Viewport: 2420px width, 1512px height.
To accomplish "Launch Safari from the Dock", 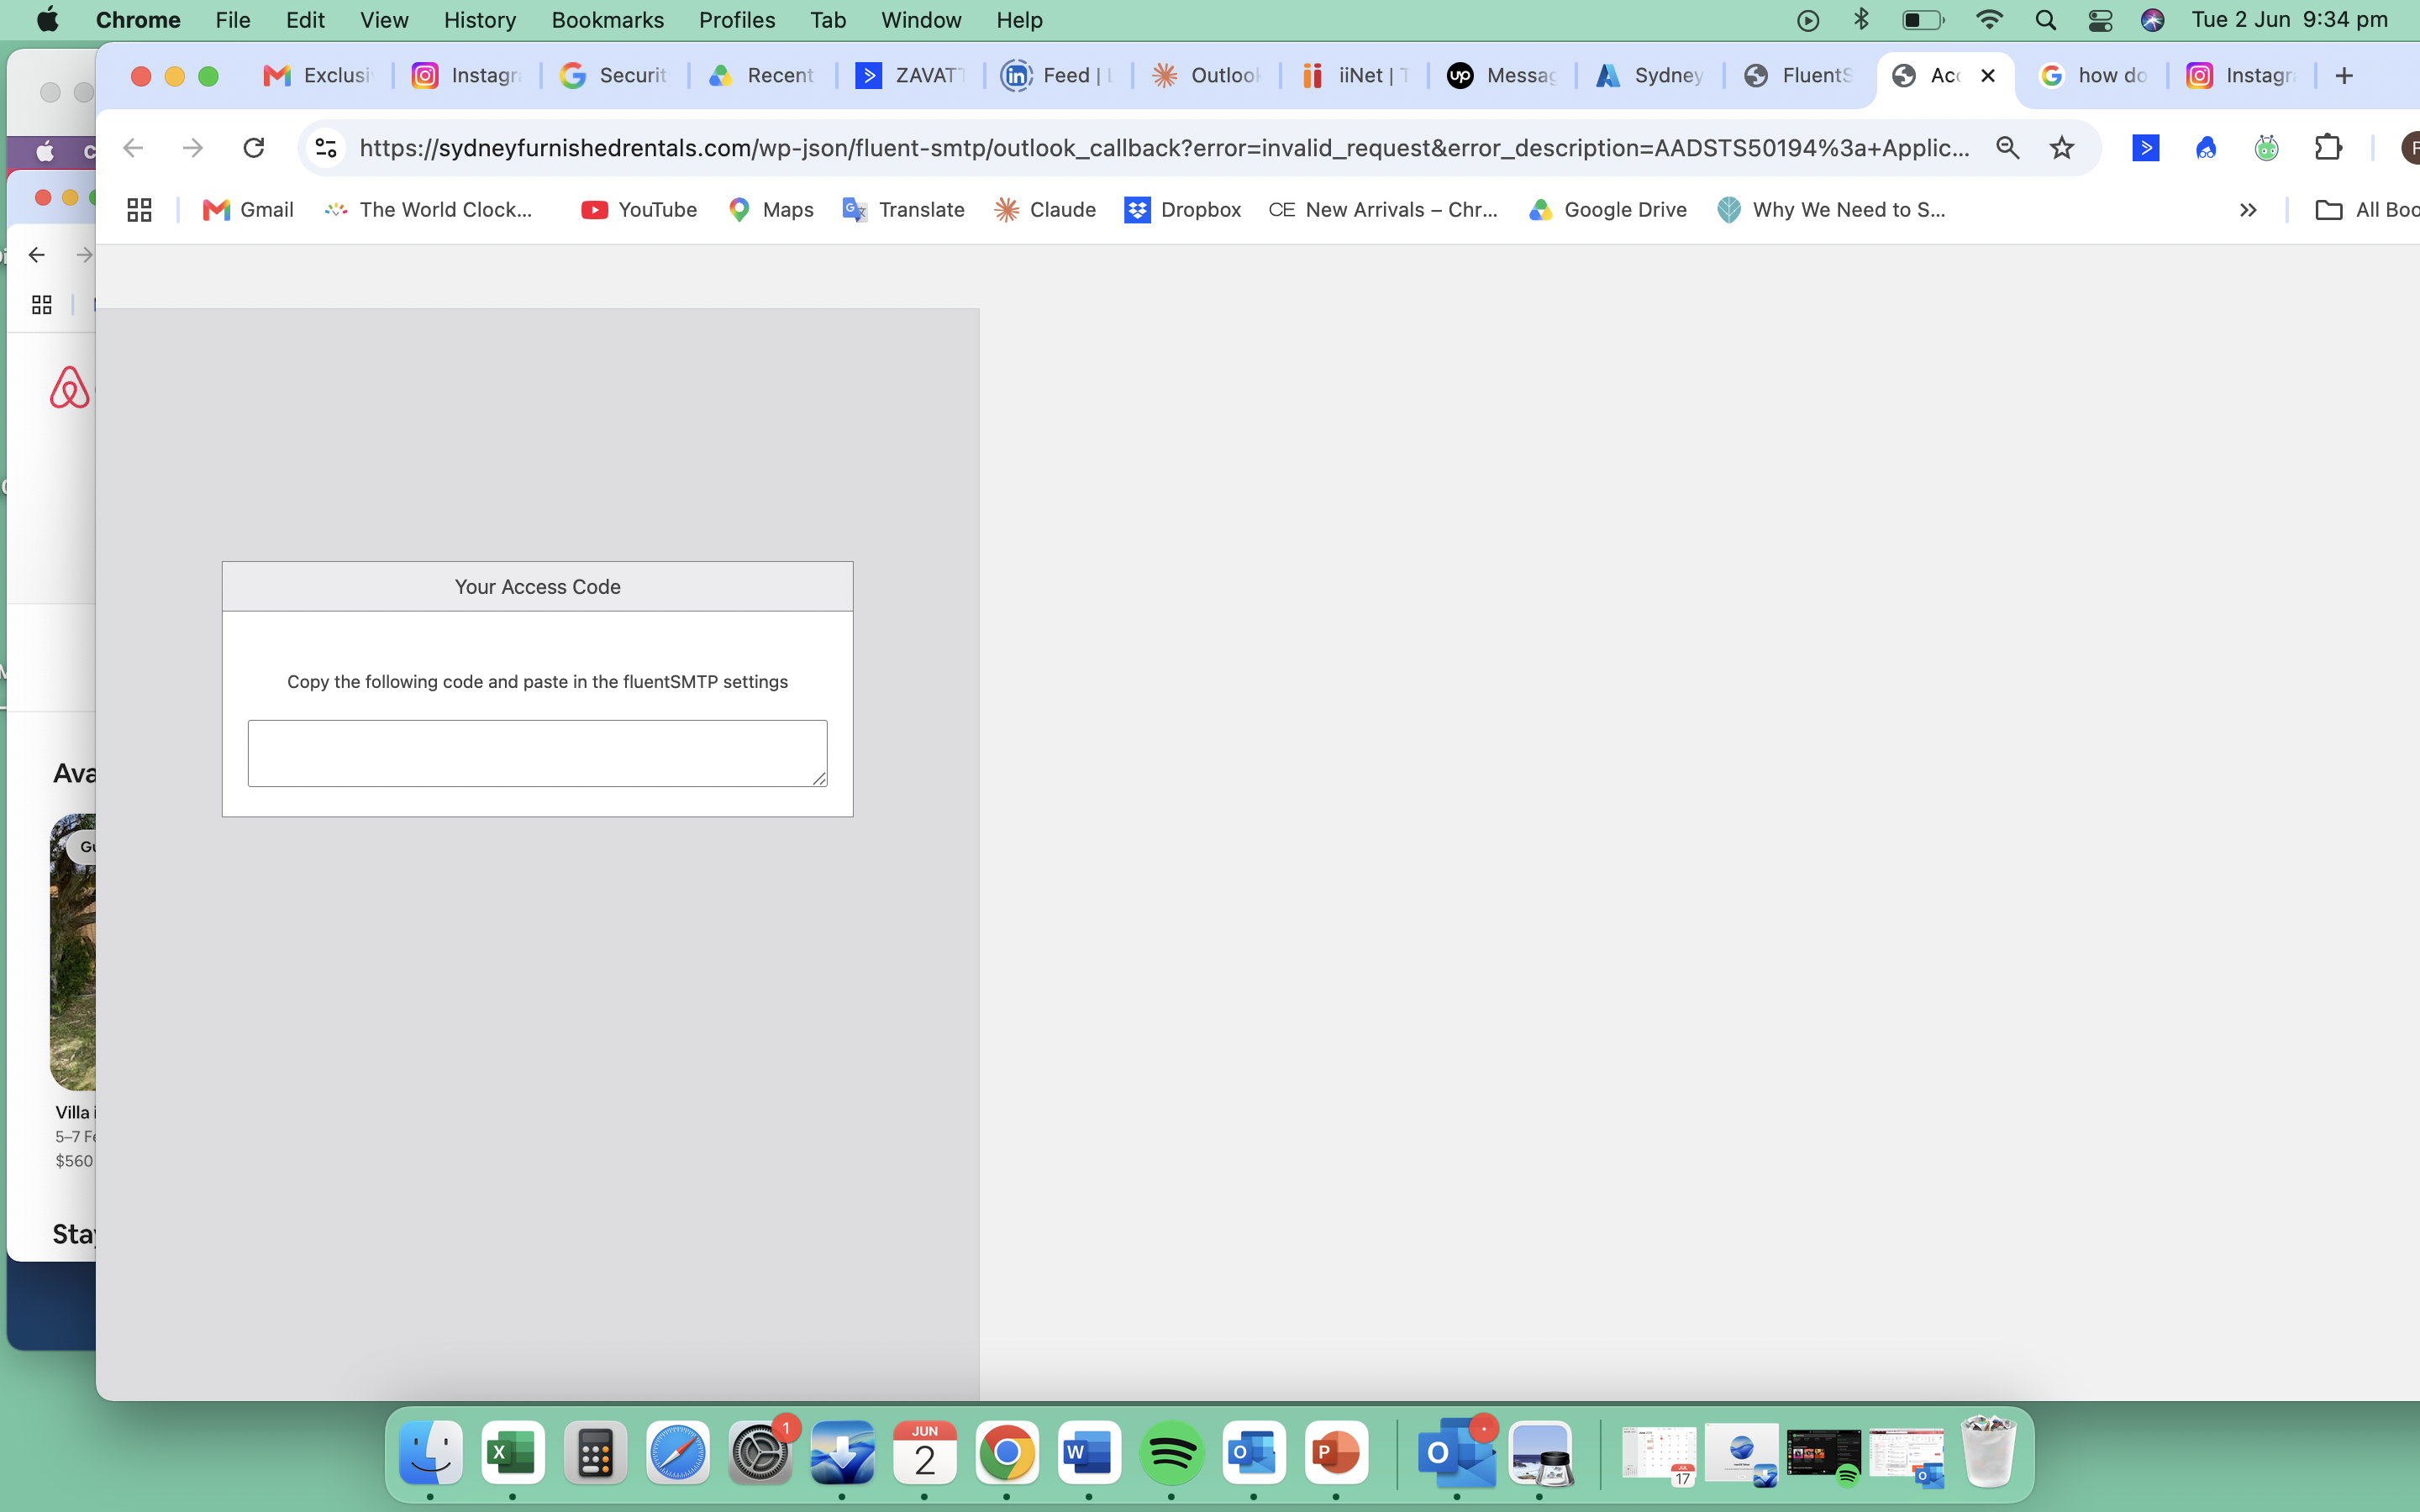I will point(677,1454).
